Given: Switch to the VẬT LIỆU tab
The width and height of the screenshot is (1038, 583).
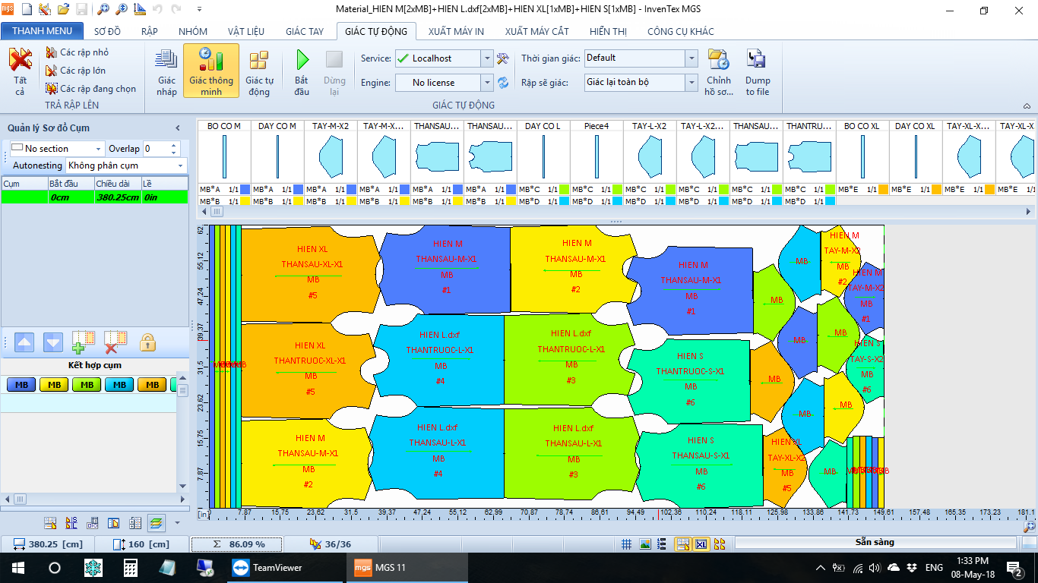Looking at the screenshot, I should click(246, 31).
